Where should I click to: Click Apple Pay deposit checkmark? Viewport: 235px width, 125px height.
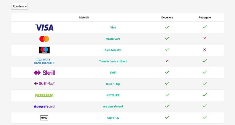[x=167, y=117]
